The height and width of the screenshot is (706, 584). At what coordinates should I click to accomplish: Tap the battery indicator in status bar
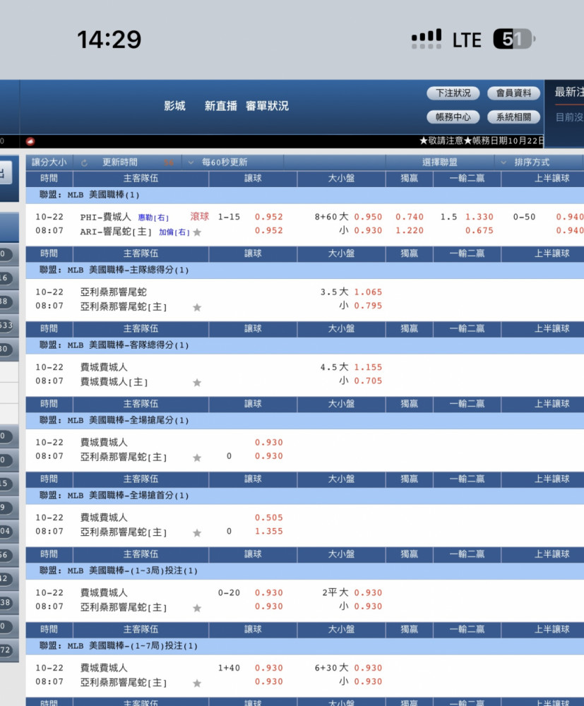tap(514, 39)
